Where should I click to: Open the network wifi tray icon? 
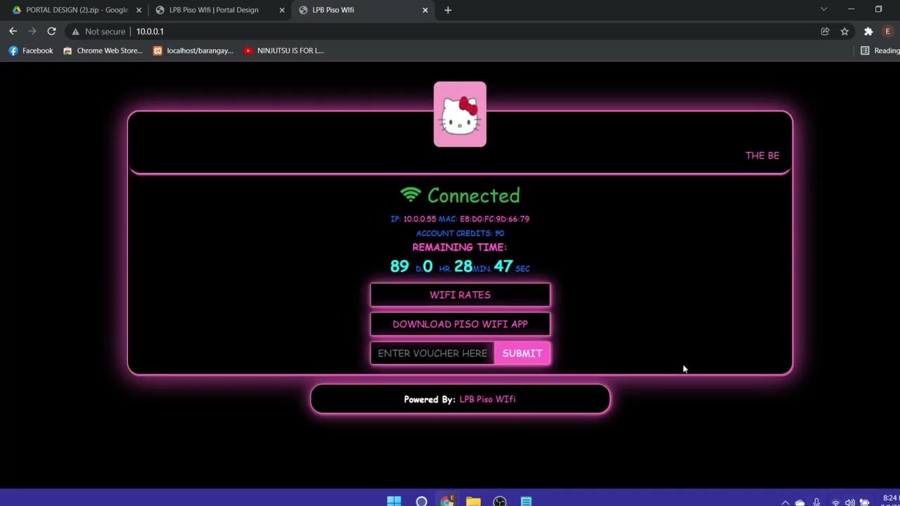pyautogui.click(x=835, y=502)
